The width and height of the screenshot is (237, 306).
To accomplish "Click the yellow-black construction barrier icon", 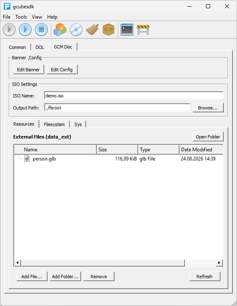I will [143, 30].
